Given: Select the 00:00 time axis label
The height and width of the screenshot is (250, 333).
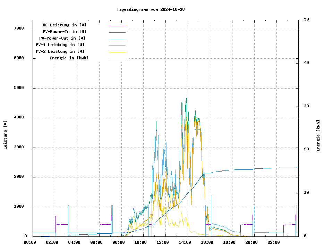Looking at the screenshot, I should point(30,242).
